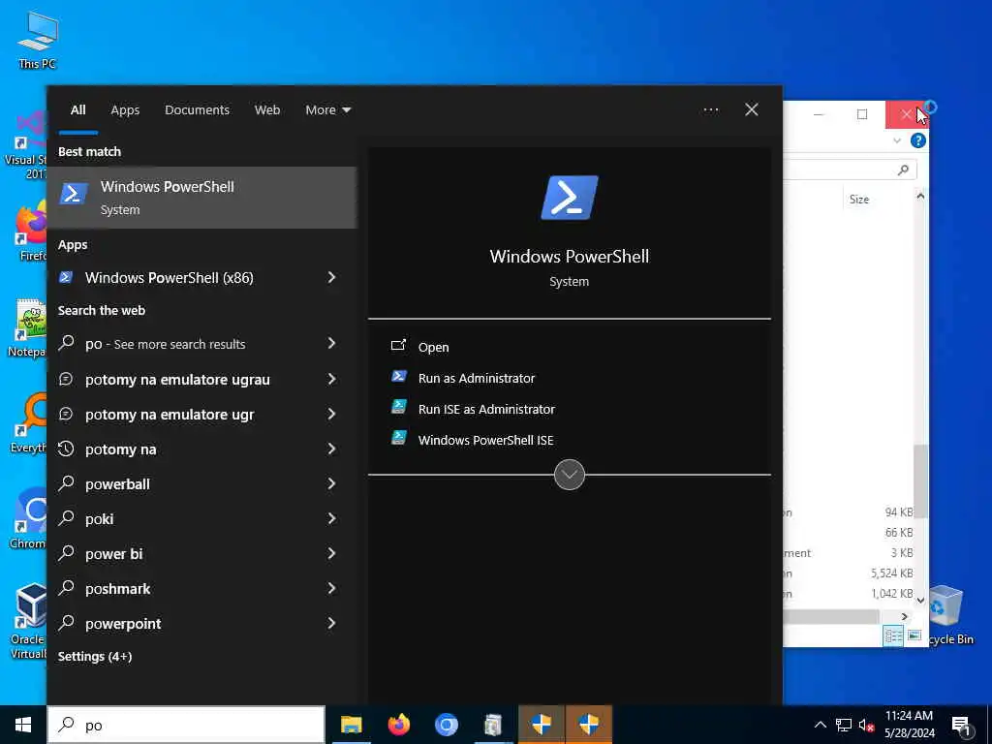The height and width of the screenshot is (744, 992).
Task: Open muted volume tray icon
Action: pos(867,725)
